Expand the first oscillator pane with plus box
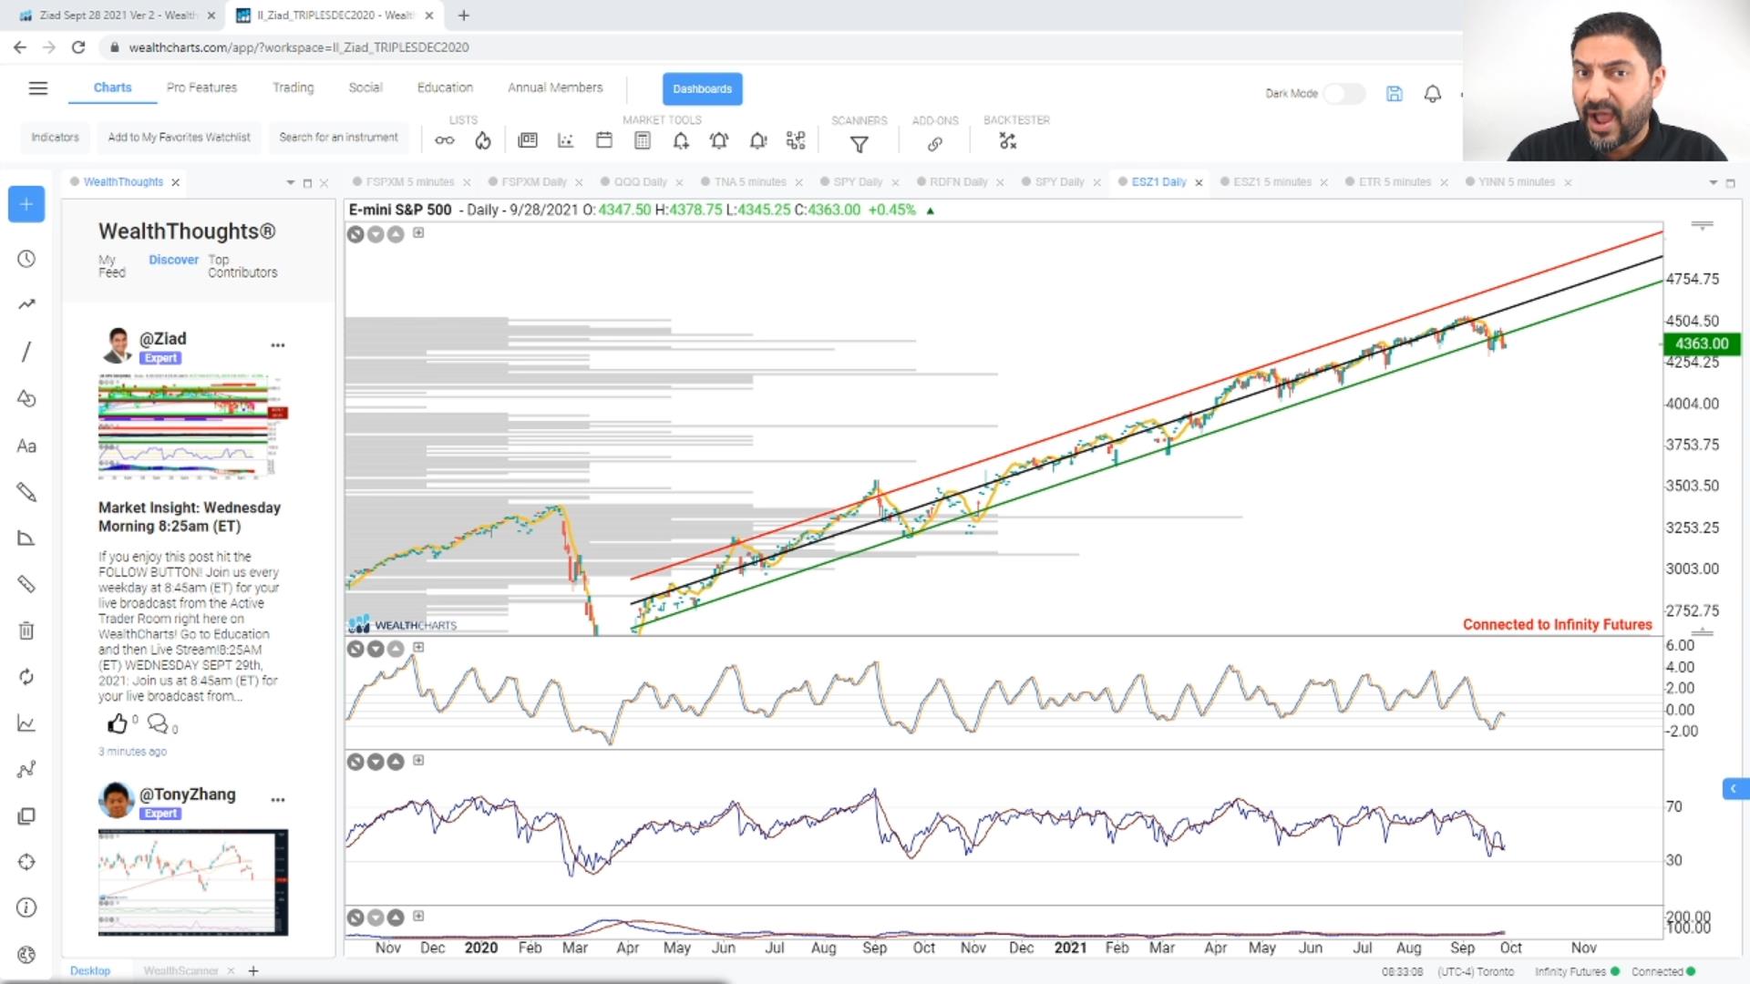Viewport: 1750px width, 984px height. tap(418, 647)
